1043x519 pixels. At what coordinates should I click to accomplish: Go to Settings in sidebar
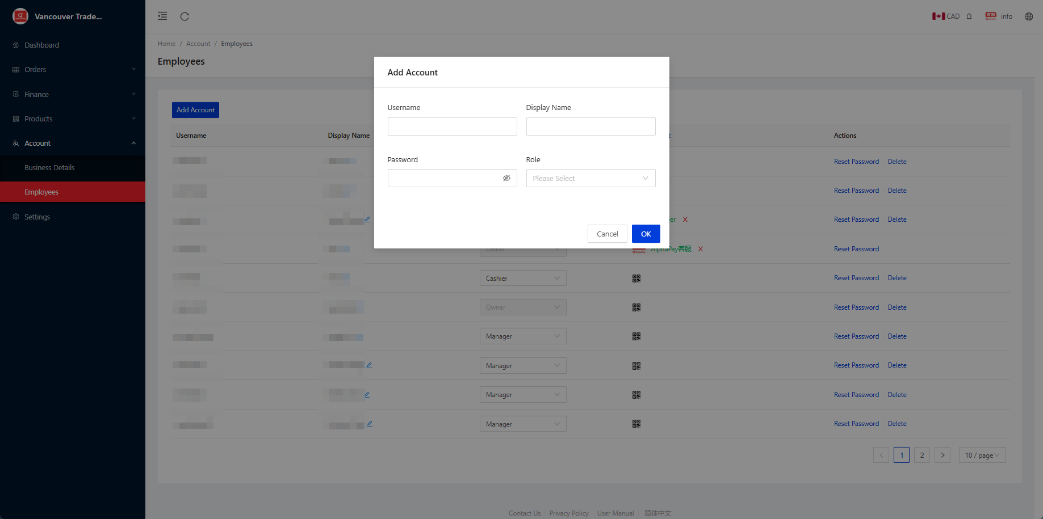[37, 217]
